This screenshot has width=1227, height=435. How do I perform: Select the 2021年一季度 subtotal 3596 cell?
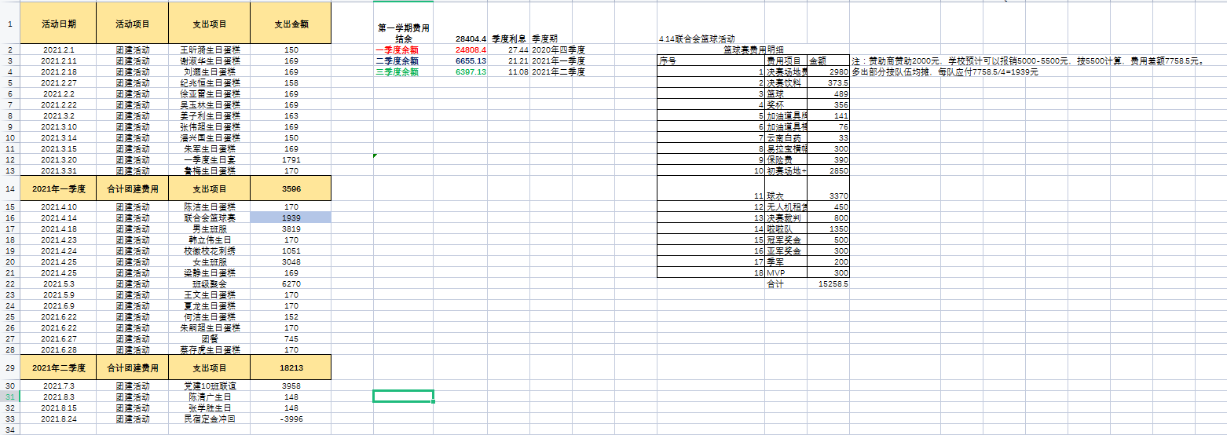point(291,188)
